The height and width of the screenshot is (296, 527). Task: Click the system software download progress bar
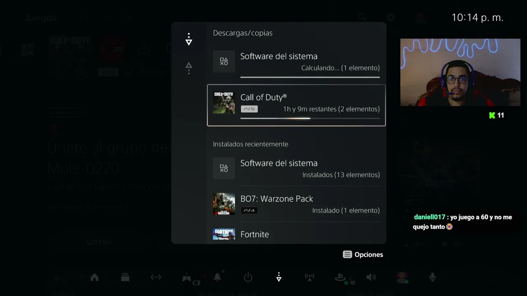click(310, 77)
